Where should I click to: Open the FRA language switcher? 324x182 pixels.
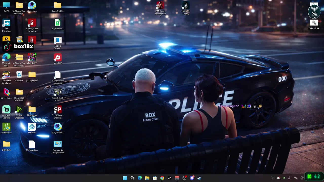(x=296, y=178)
